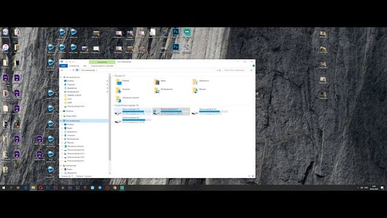Click the File Explorer taskbar icon
This screenshot has height=218, width=387.
point(33,188)
